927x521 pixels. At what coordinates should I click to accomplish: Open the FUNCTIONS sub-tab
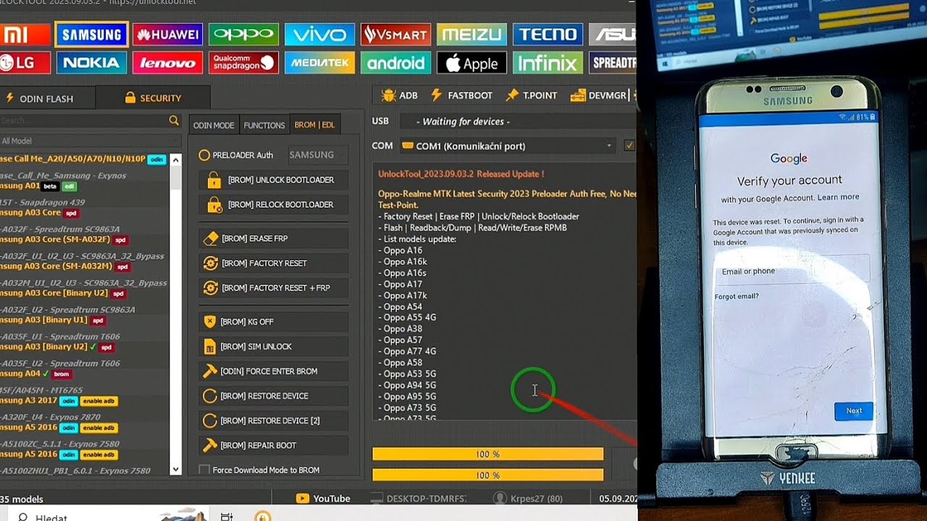(x=264, y=125)
